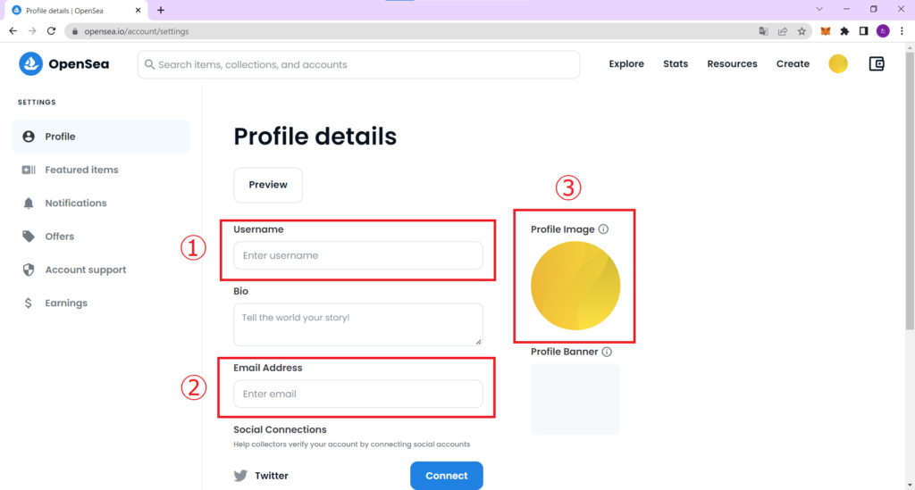The width and height of the screenshot is (915, 490).
Task: Click the Enter username field
Action: [x=358, y=255]
